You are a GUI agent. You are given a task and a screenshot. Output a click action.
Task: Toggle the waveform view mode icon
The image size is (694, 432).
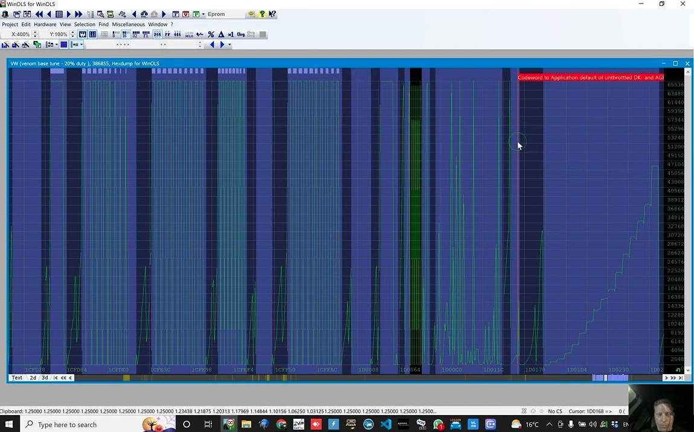click(x=82, y=34)
